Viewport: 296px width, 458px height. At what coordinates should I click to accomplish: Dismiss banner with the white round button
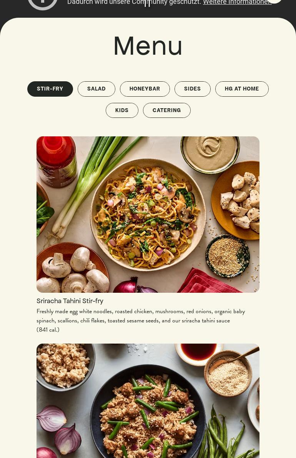274,1
